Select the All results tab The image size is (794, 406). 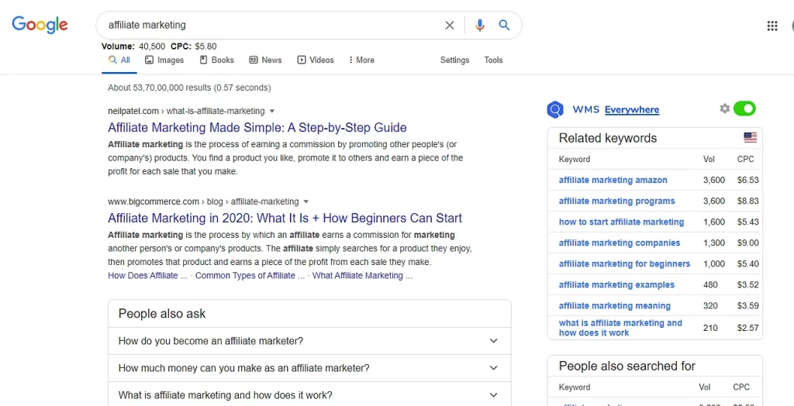pyautogui.click(x=119, y=60)
